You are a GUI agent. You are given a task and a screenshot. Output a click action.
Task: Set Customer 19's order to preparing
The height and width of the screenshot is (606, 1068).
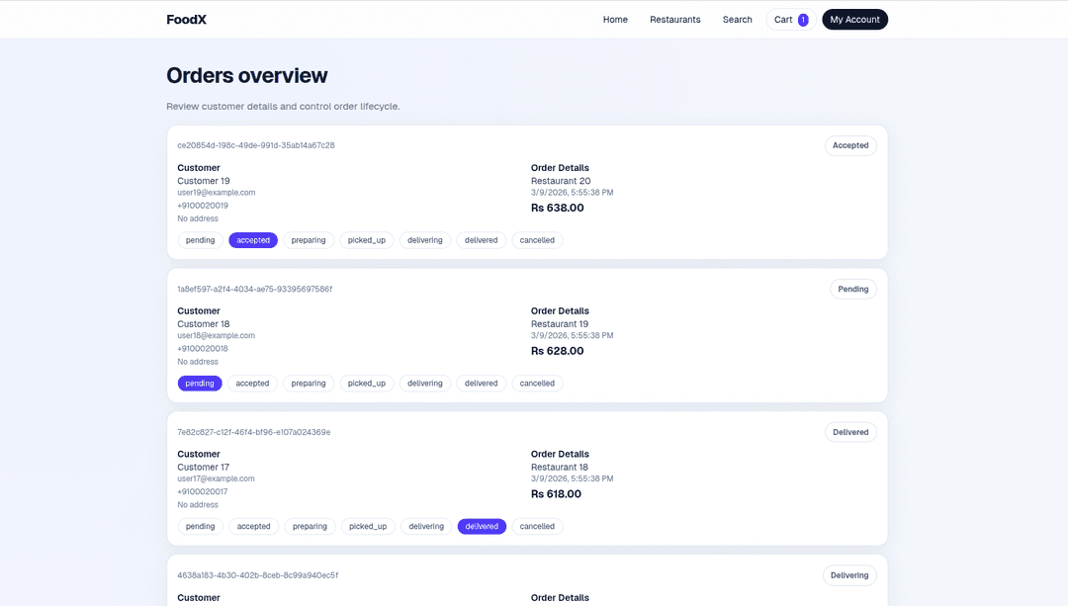310,239
